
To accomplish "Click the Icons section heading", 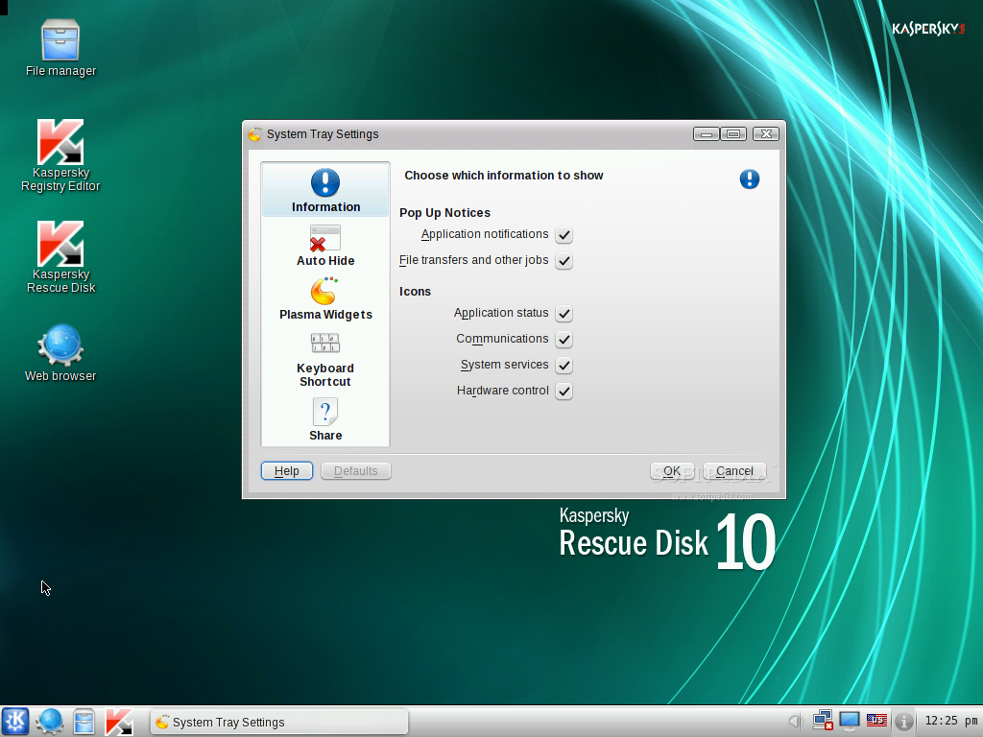I will (x=415, y=292).
